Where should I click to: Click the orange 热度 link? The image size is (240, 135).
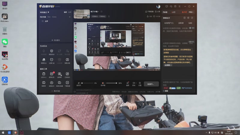[x=184, y=12]
